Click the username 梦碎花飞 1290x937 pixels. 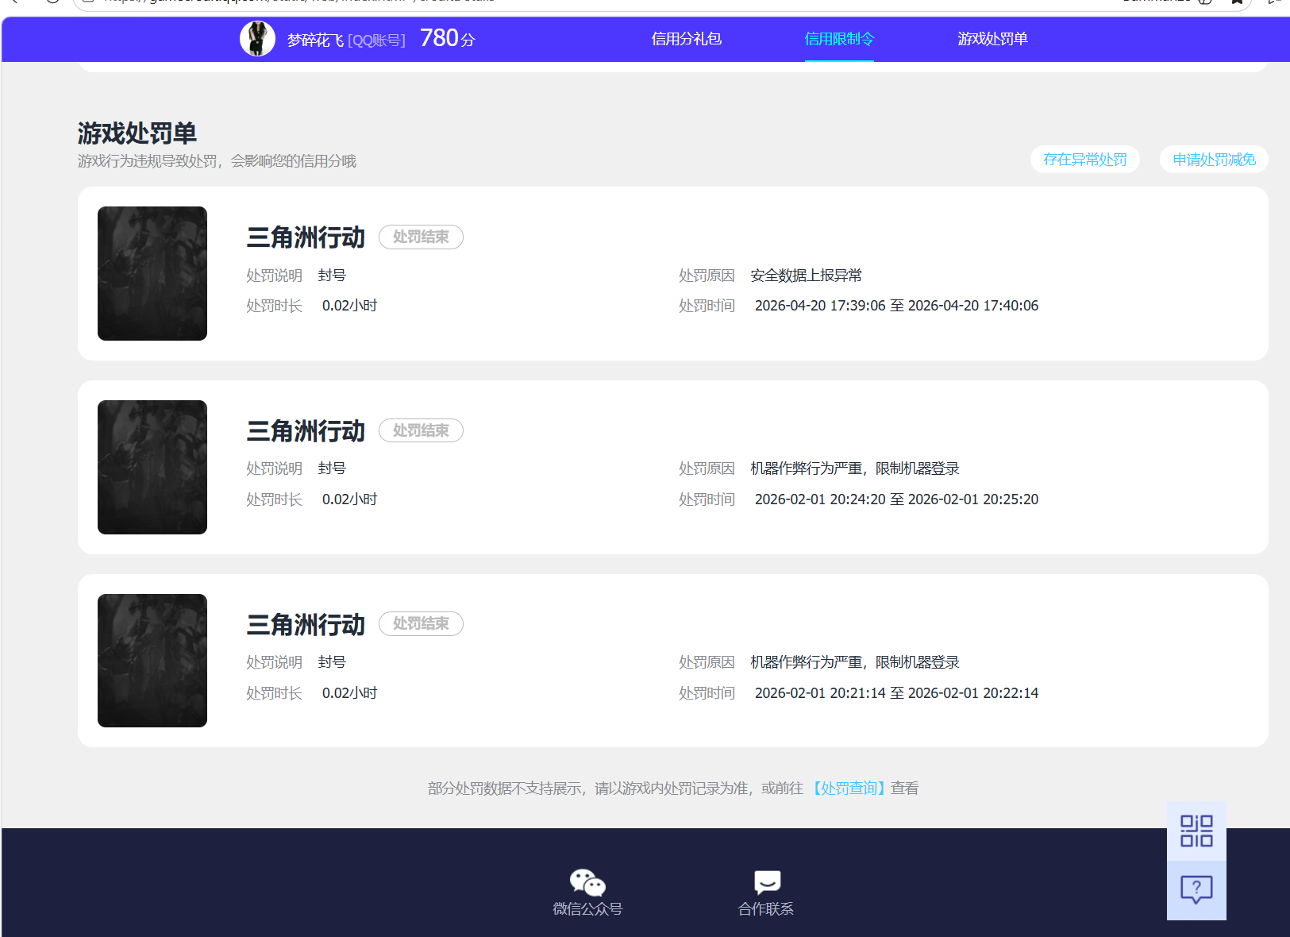(x=315, y=40)
